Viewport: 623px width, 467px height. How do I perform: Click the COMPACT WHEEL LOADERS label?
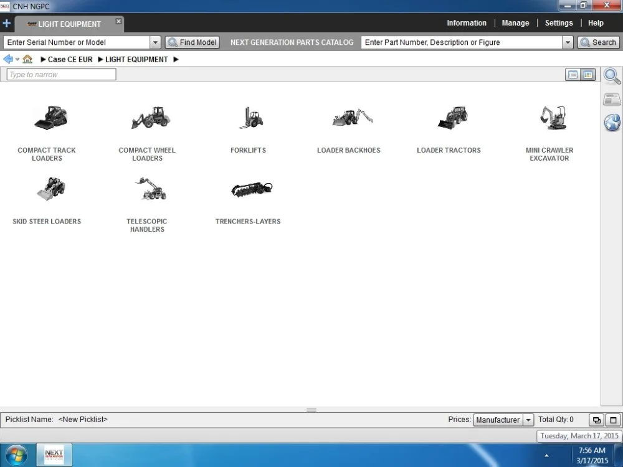[147, 154]
